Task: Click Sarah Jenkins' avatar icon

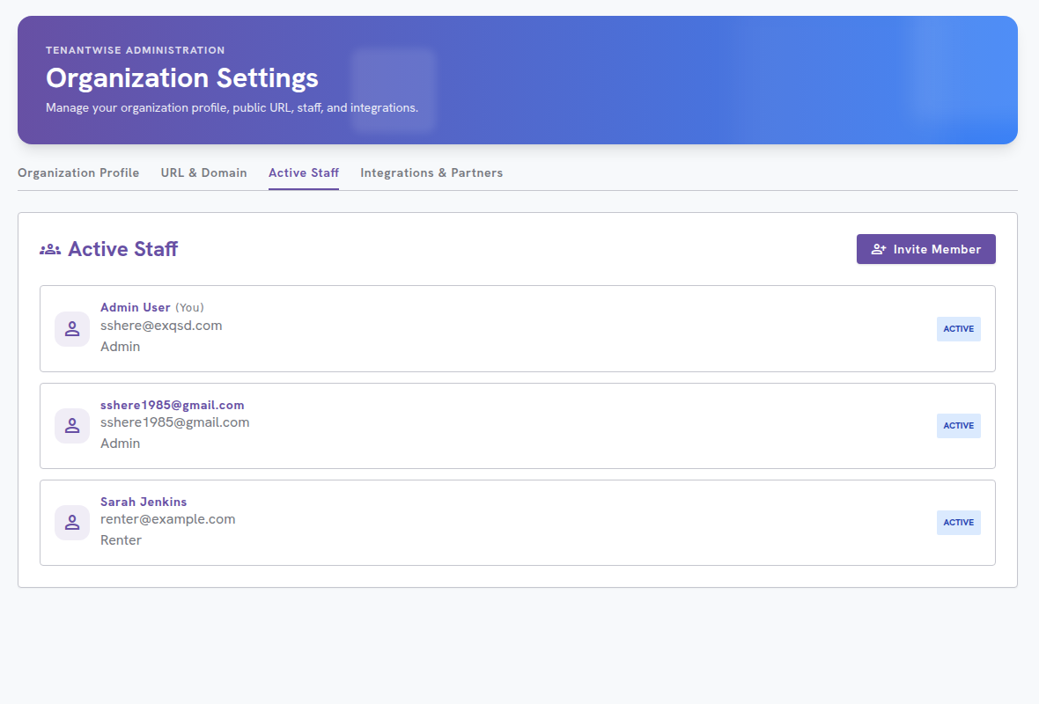Action: click(x=72, y=523)
